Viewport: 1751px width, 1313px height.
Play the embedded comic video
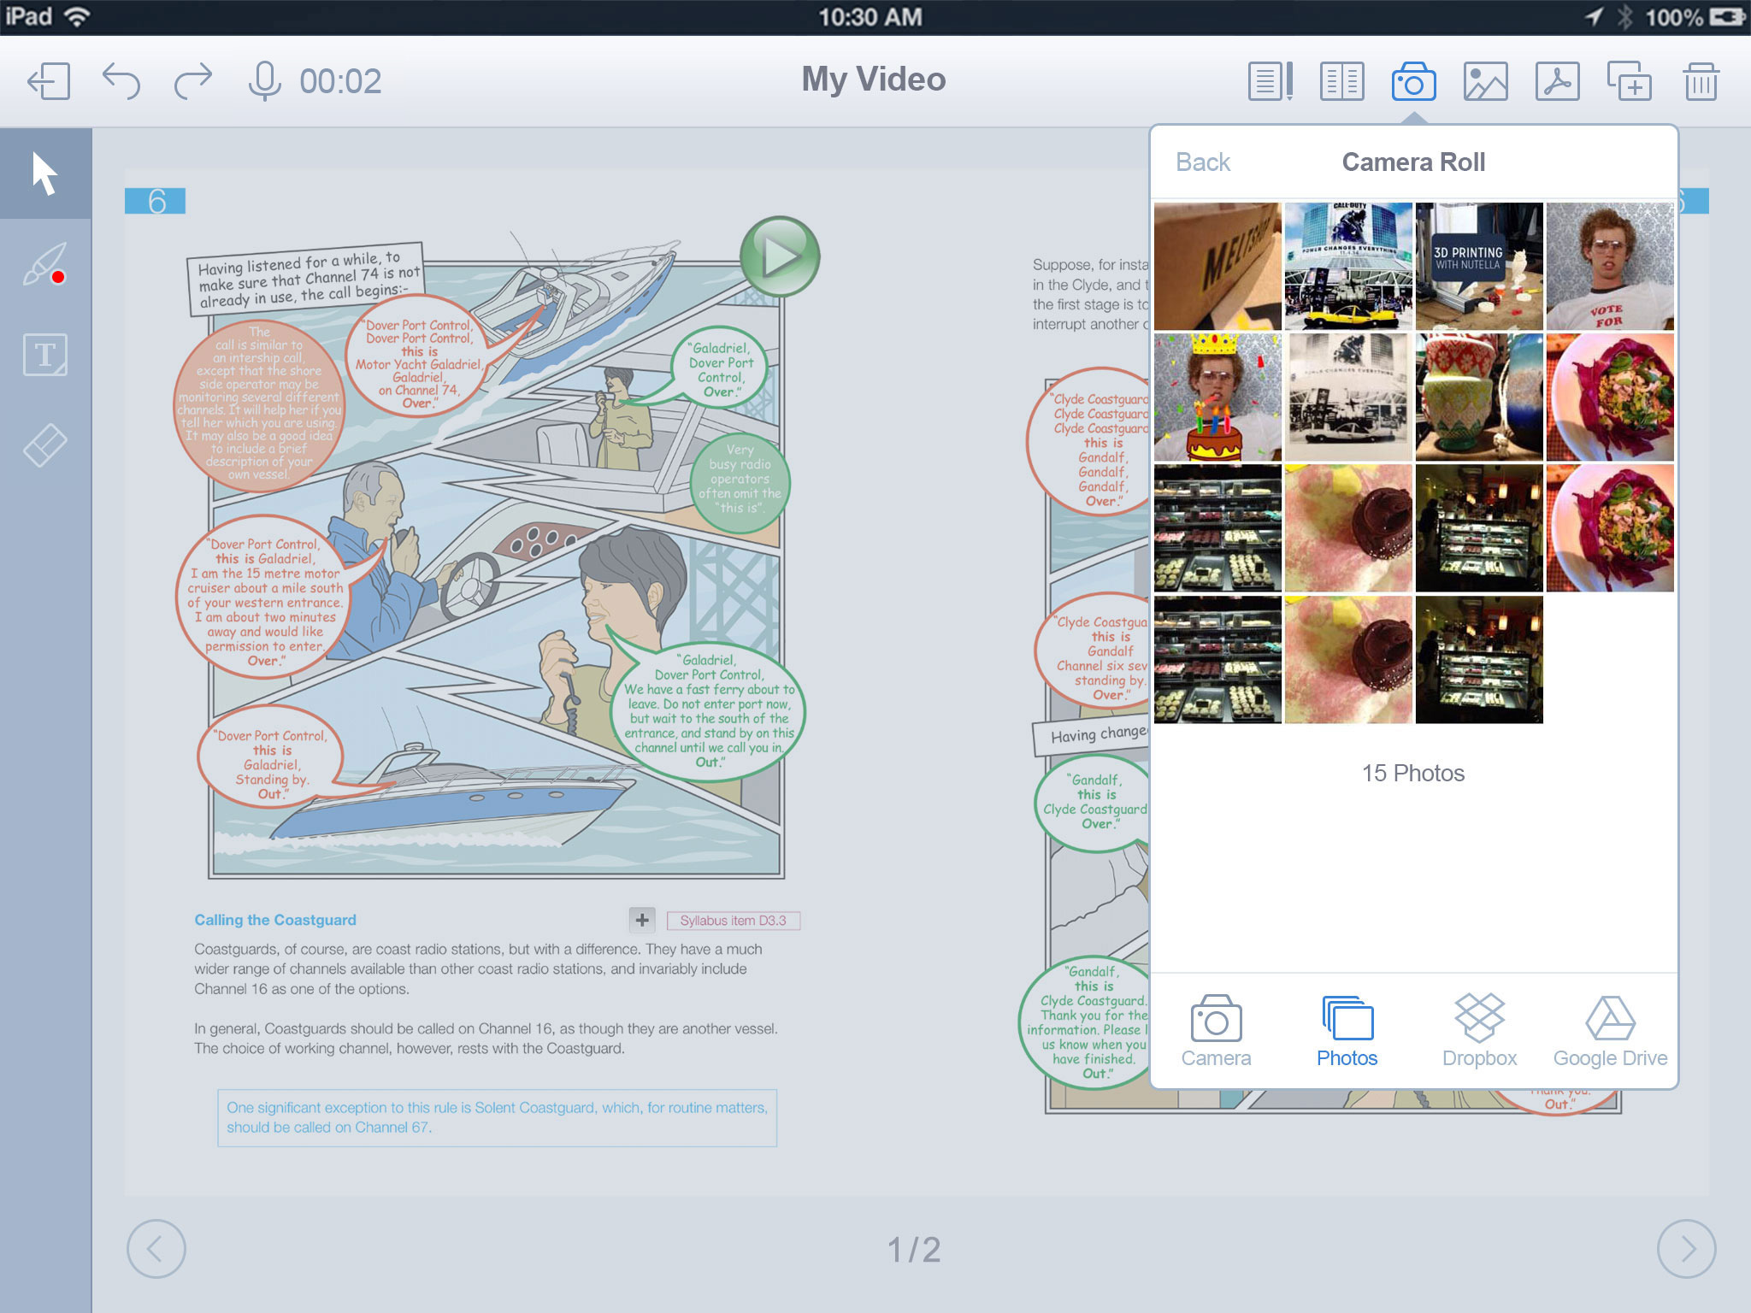[x=779, y=256]
